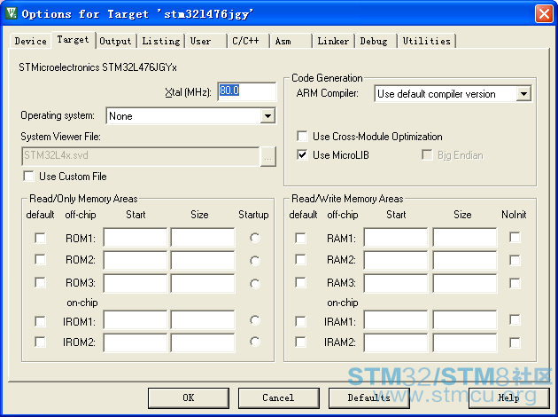Confirm settings with the OK button
Screen dimensions: 558x417
[x=189, y=397]
